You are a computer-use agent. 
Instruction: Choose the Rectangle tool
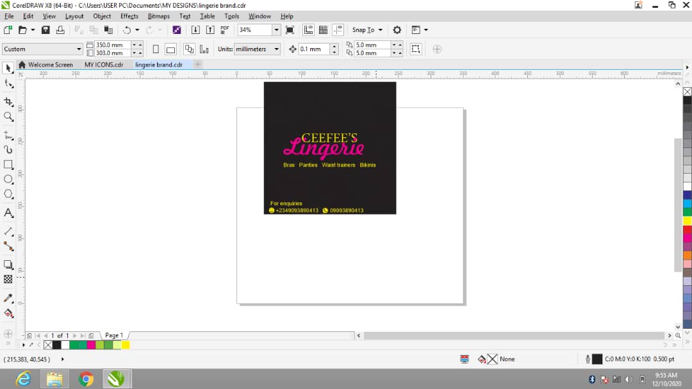coord(8,165)
